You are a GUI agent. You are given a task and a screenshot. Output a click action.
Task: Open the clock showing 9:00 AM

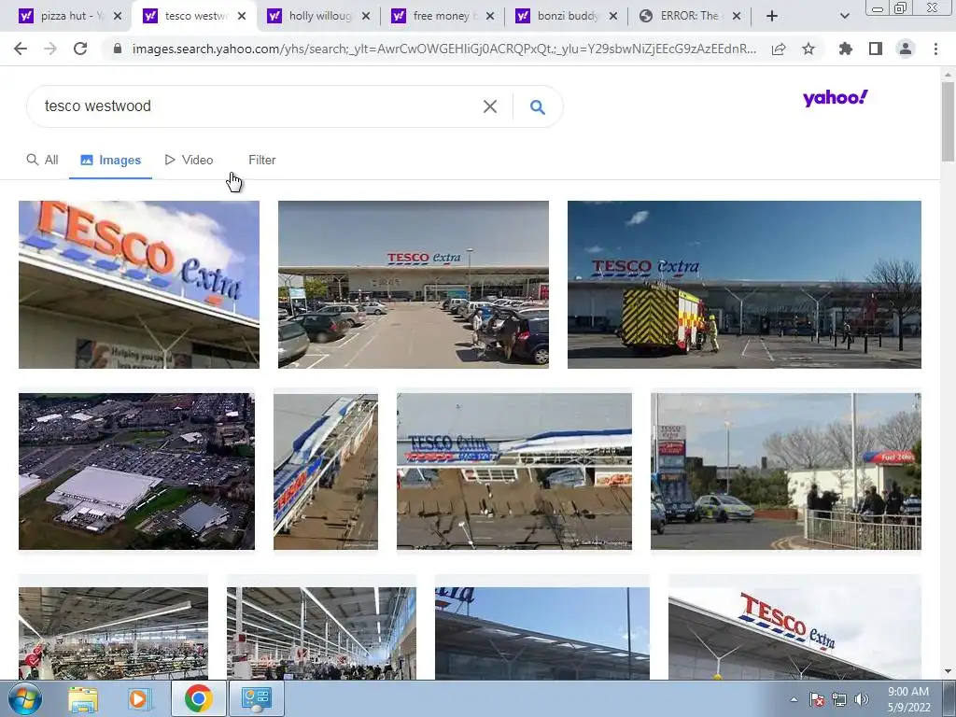(908, 699)
